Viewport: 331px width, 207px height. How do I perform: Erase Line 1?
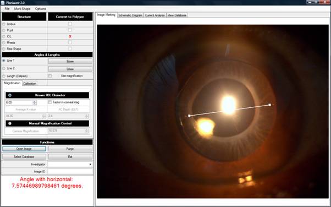coord(70,61)
